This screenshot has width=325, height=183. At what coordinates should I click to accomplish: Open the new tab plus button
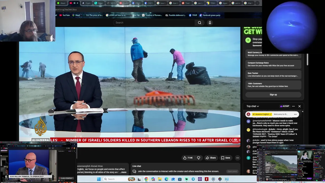(257, 3)
